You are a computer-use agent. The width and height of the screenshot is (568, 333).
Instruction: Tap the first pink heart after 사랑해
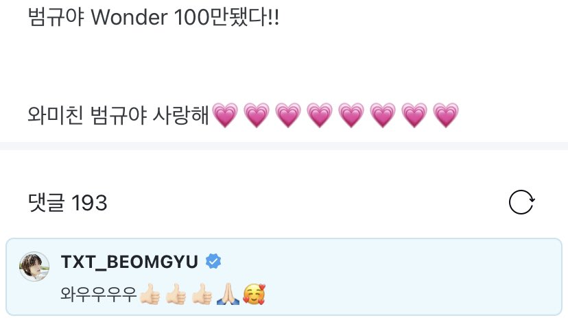(225, 115)
